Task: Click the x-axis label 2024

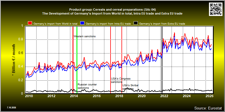Action: 186,96
